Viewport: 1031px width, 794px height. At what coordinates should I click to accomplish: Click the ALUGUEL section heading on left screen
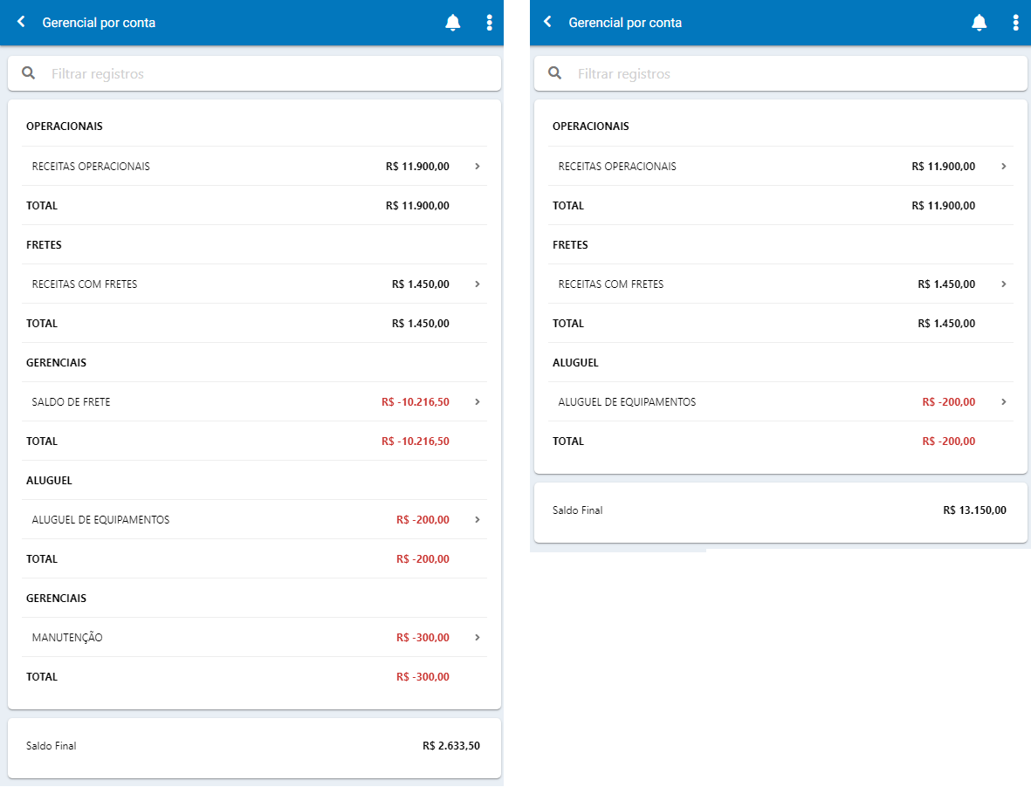point(49,481)
